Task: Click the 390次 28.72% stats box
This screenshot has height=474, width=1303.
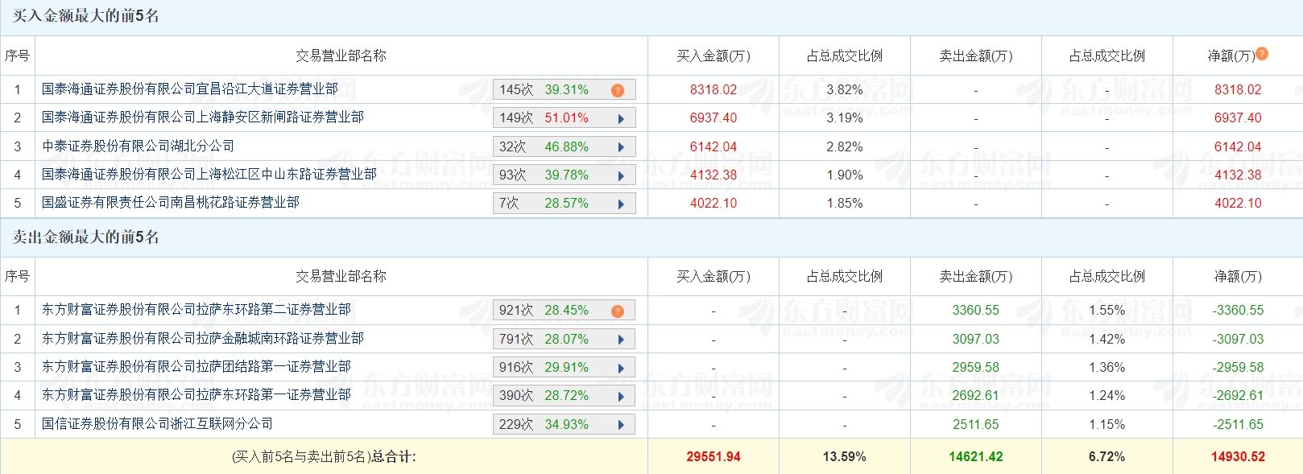Action: pos(565,395)
